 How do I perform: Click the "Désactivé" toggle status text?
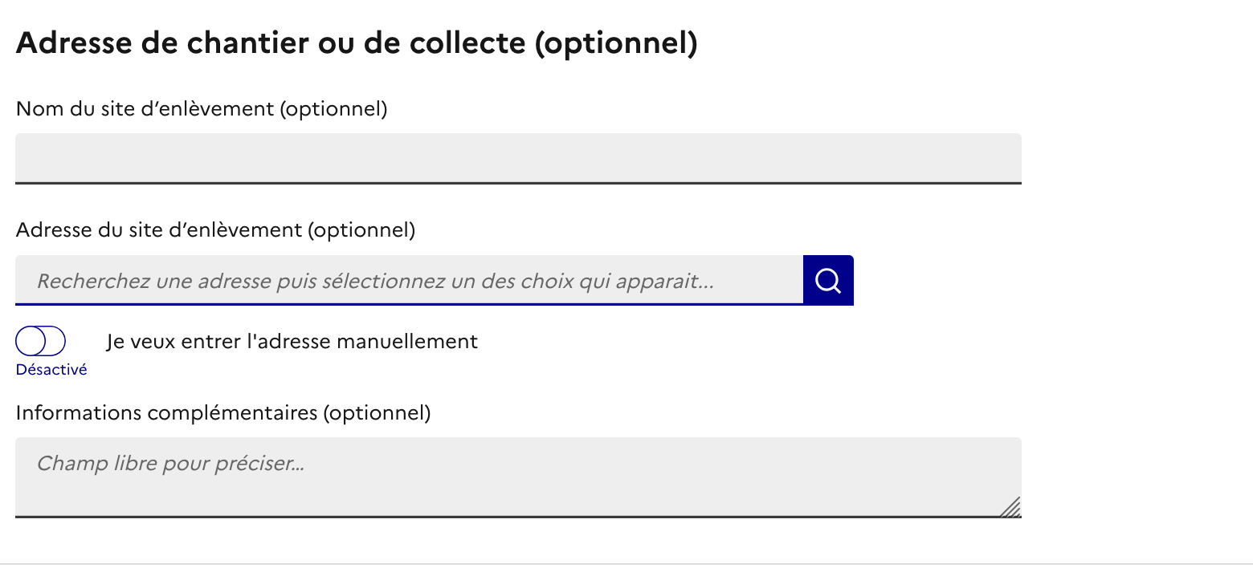(51, 370)
